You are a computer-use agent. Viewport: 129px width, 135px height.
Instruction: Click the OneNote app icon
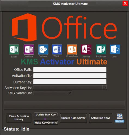point(29,49)
